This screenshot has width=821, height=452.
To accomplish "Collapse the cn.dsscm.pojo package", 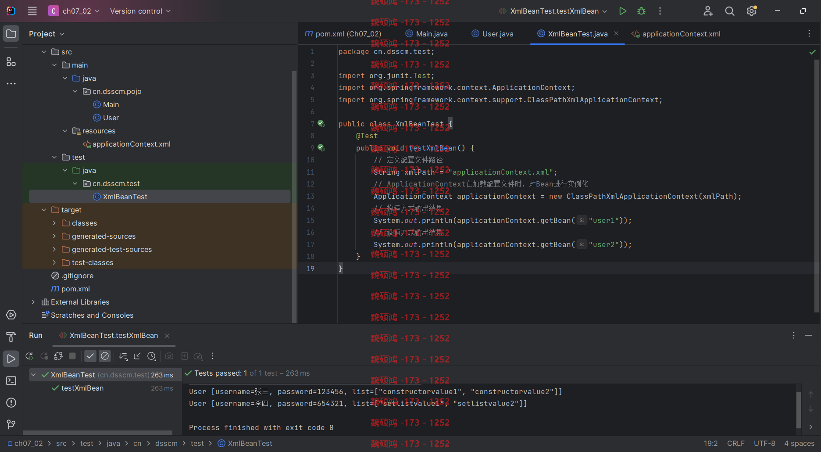I will 75,91.
